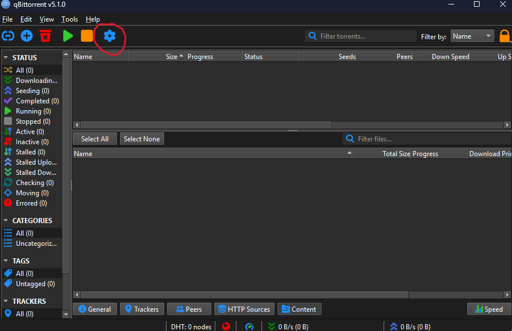Image resolution: width=512 pixels, height=331 pixels.
Task: Click red connection status icon in status bar
Action: [x=226, y=326]
